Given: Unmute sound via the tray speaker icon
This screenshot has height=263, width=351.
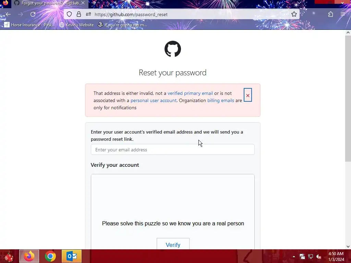Looking at the screenshot, I should (319, 256).
